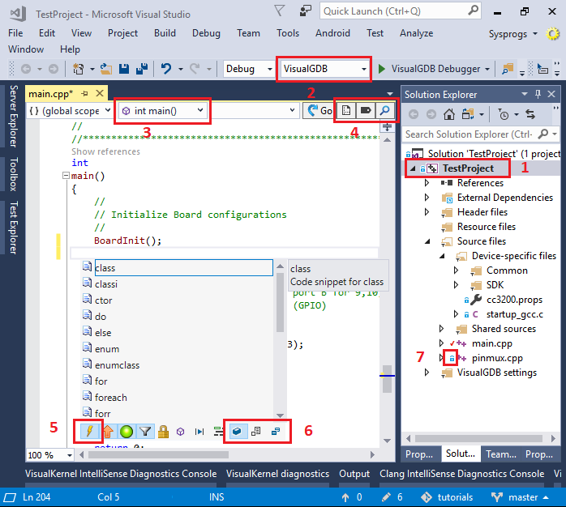Click the master branch status button
Viewport: 566px width, 507px height.
pyautogui.click(x=520, y=497)
